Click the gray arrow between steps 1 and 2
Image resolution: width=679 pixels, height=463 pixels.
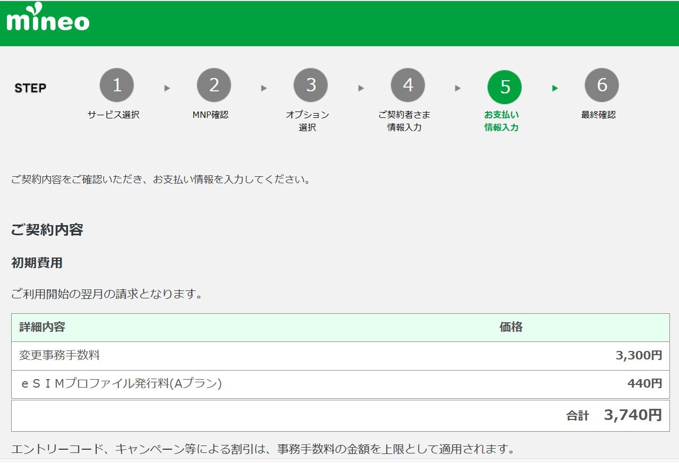pyautogui.click(x=167, y=88)
